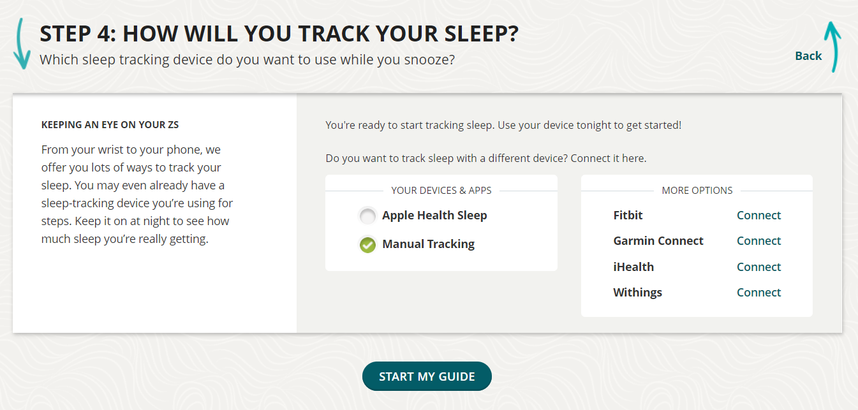The height and width of the screenshot is (410, 858).
Task: Click Connect next to Fitbit
Action: [758, 216]
